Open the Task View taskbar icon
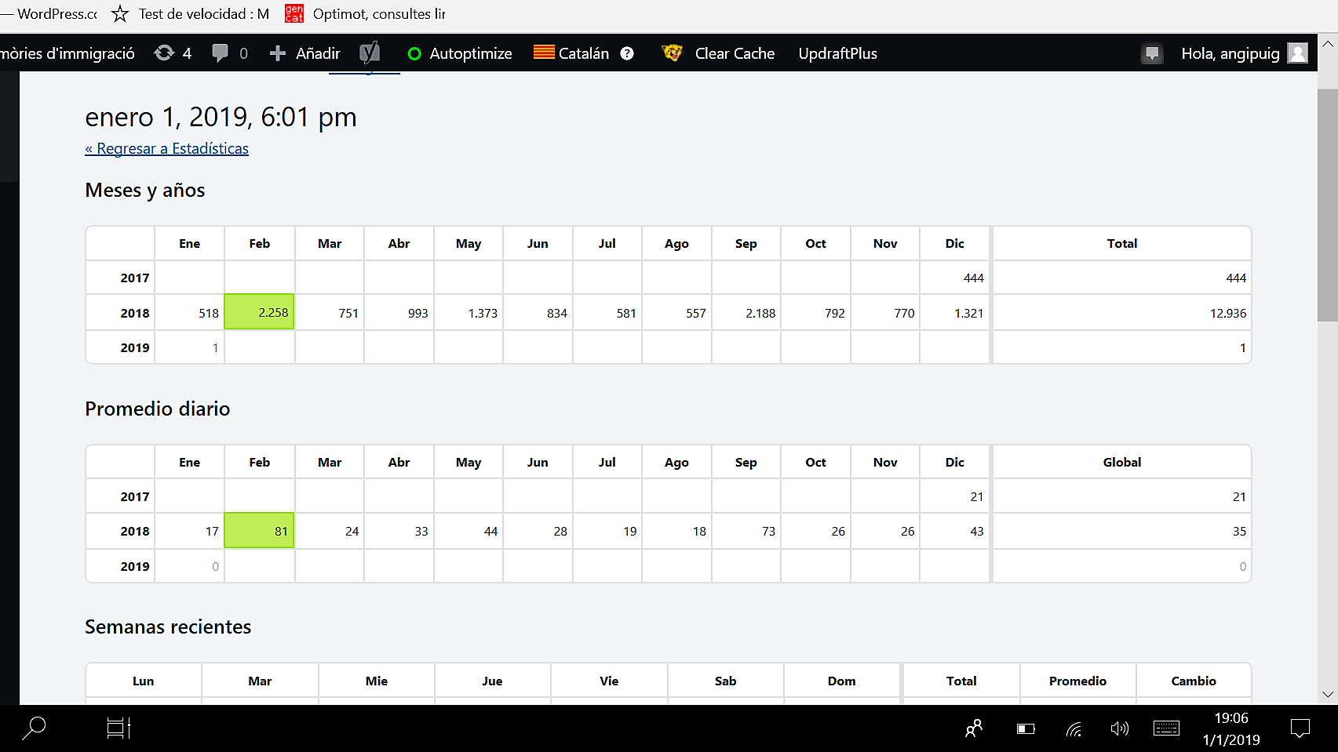Image resolution: width=1338 pixels, height=752 pixels. click(x=118, y=728)
